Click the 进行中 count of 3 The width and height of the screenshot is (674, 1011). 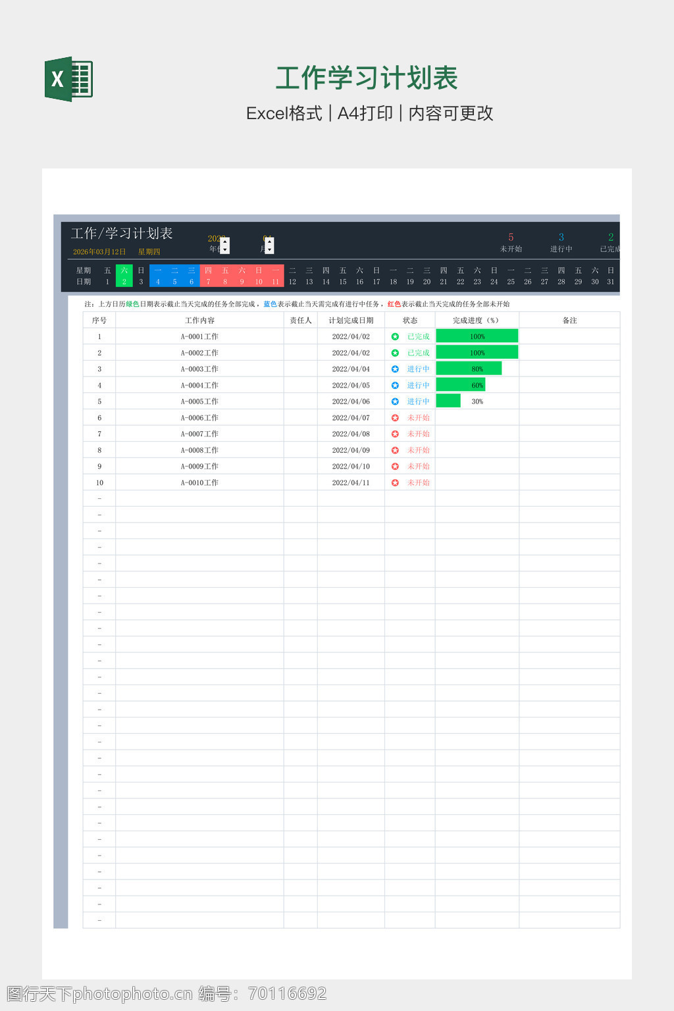[561, 238]
